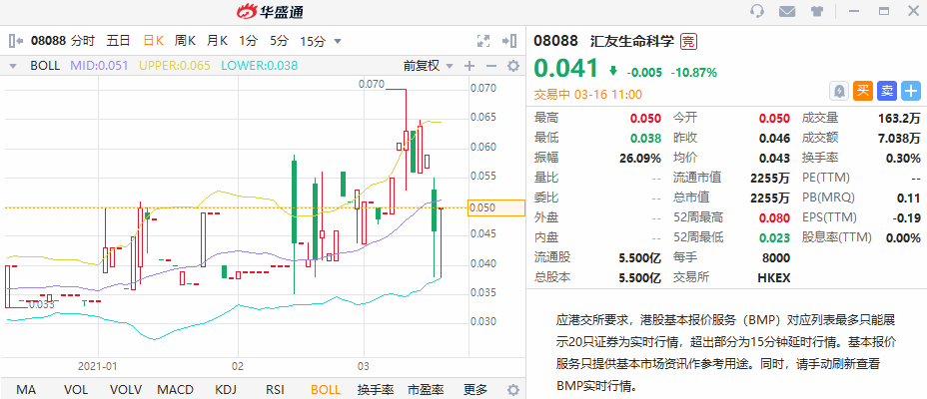
Task: Collapse the left panel toggle icon
Action: [16, 41]
